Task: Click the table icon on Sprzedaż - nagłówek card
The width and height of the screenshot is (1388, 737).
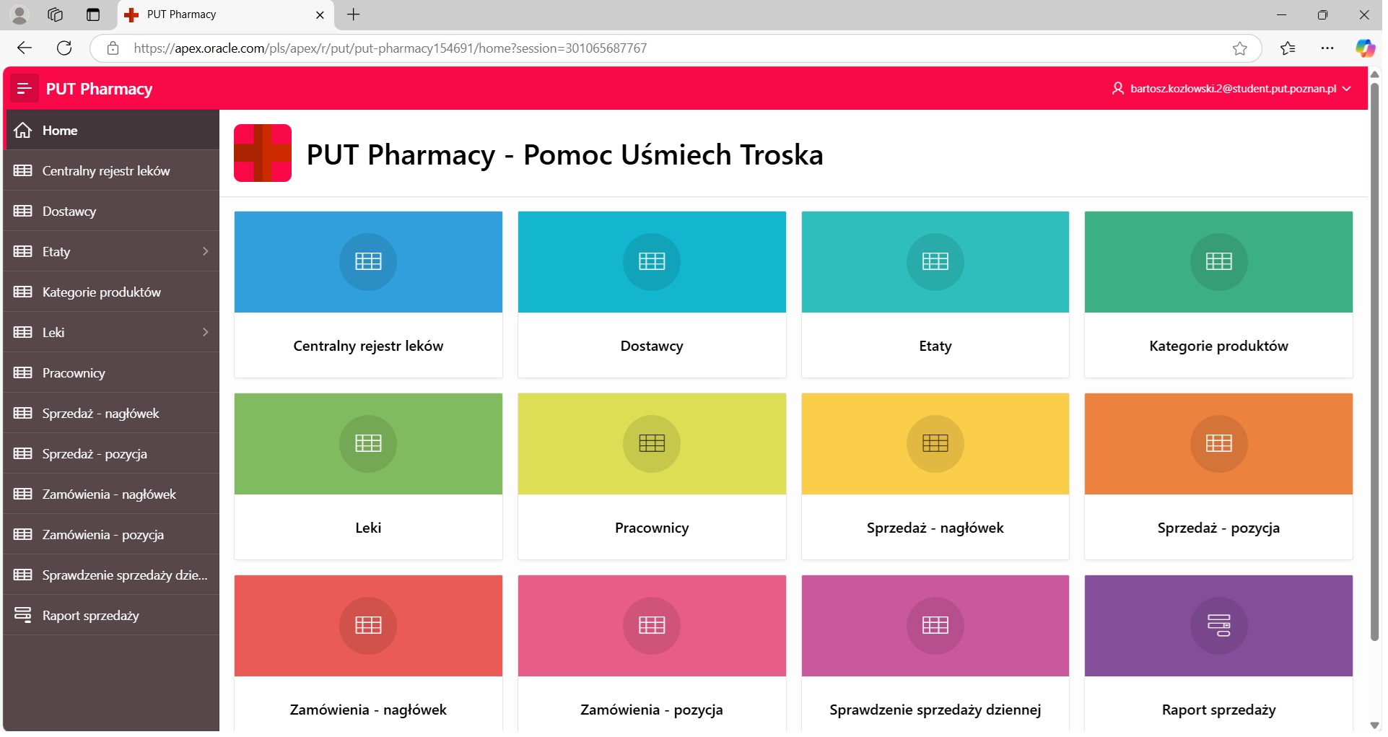Action: (x=935, y=444)
